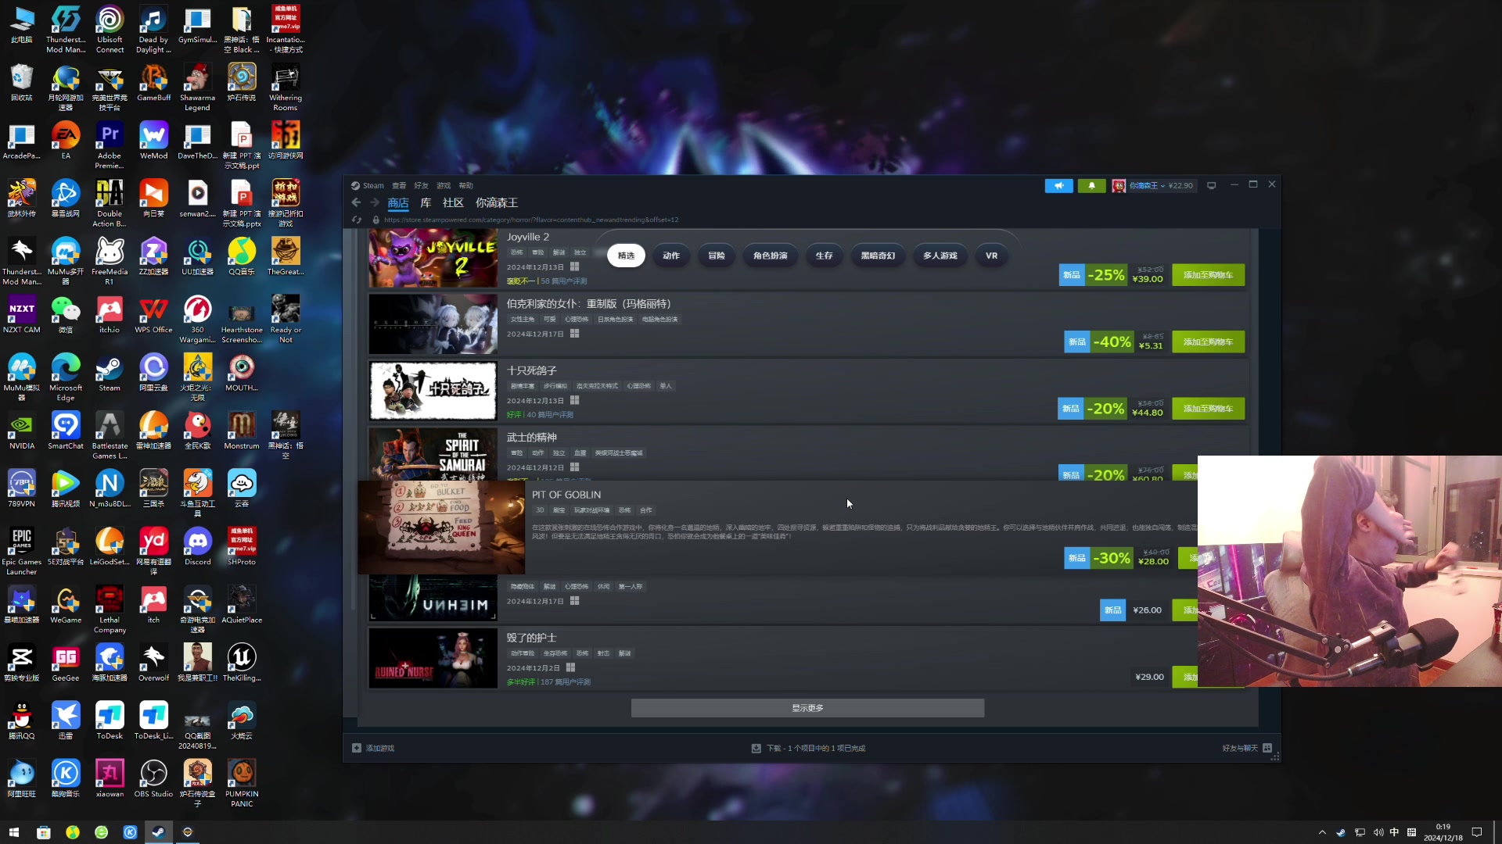Open the NZXT CAM desktop icon
Screen dimensions: 1502x844
(22, 315)
